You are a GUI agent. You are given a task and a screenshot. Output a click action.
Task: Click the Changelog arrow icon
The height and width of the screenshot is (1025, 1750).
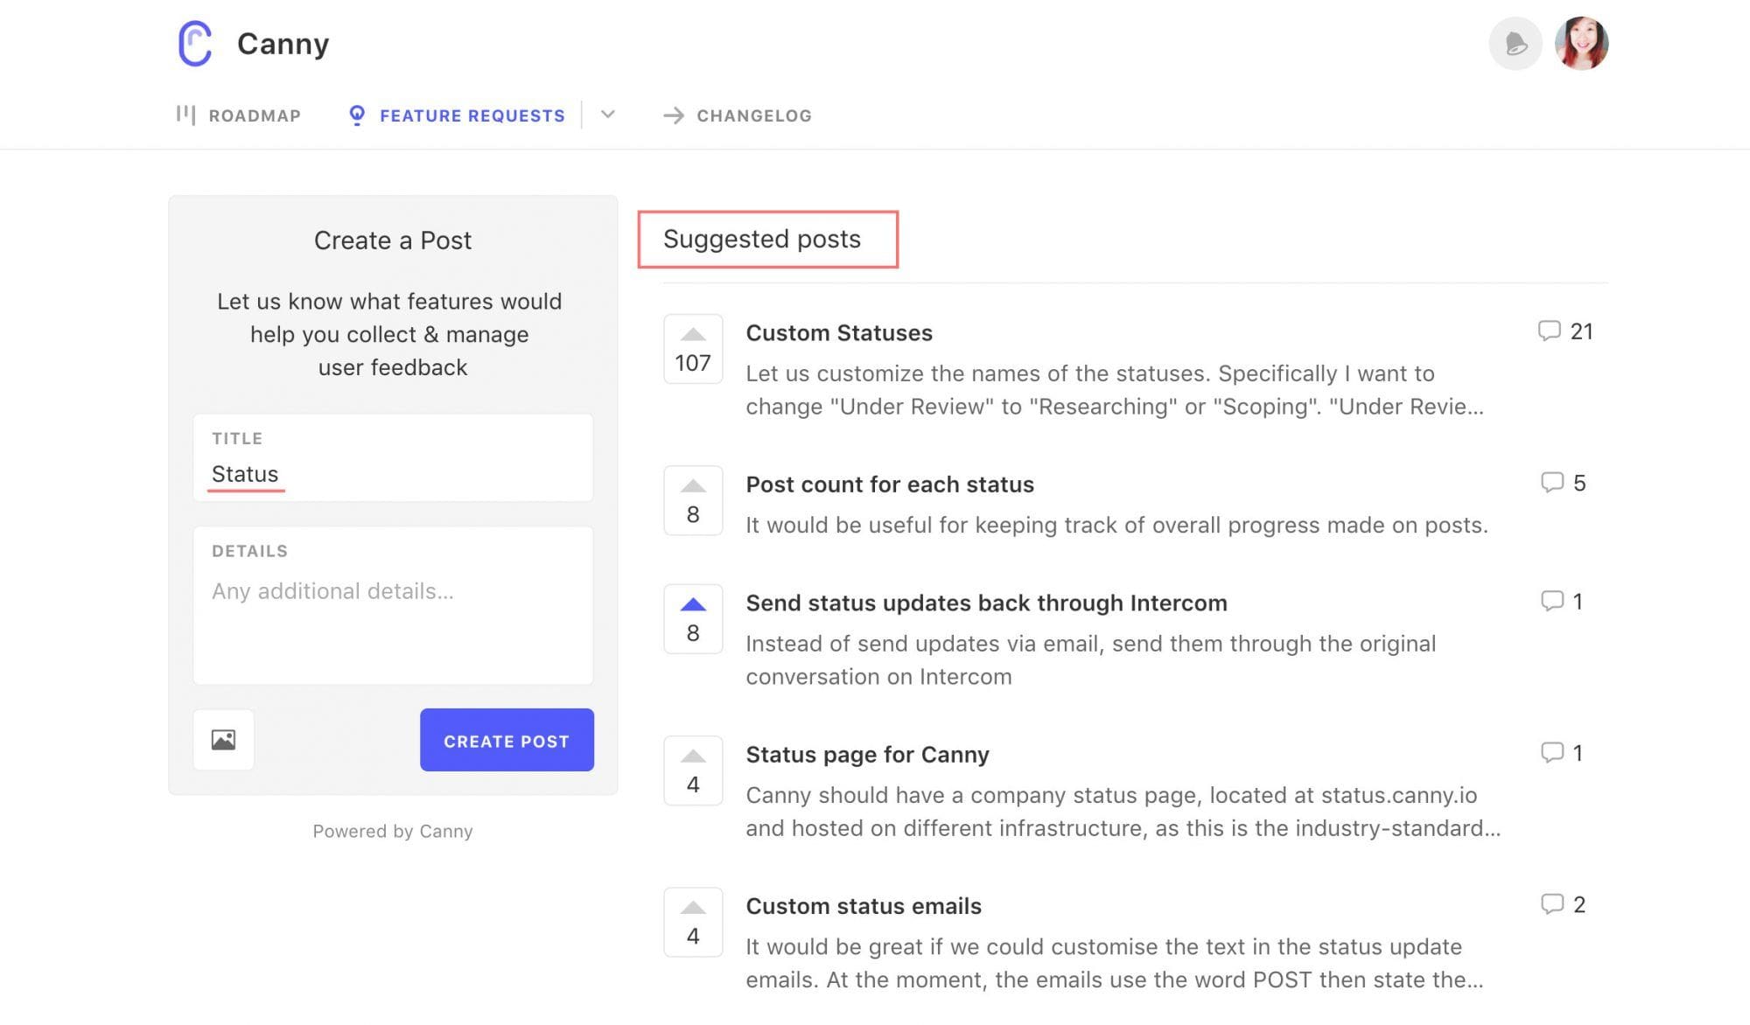click(673, 115)
